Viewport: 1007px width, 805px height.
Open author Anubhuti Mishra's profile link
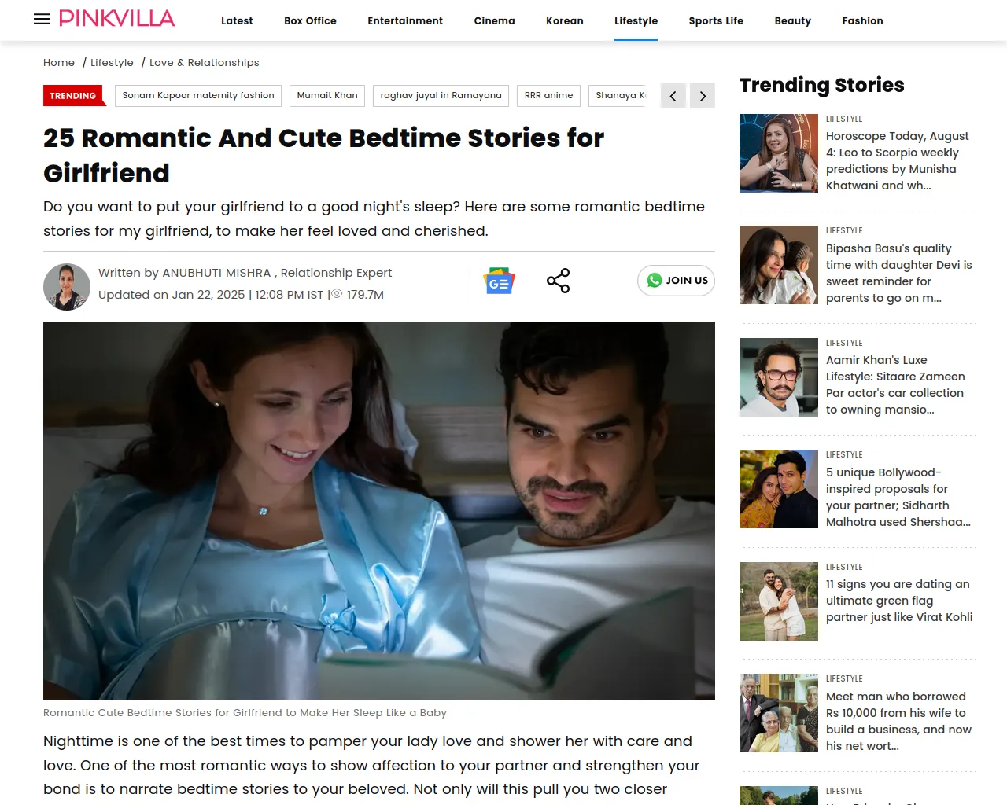216,273
